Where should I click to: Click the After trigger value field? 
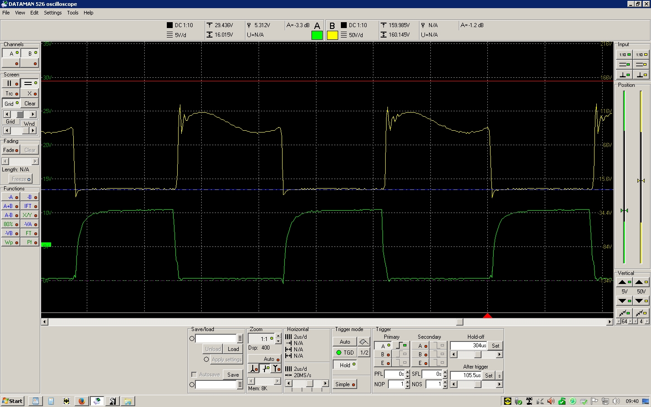point(466,375)
